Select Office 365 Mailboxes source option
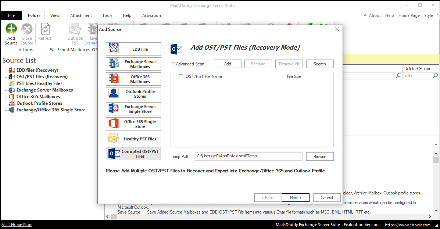Screen dimensions: 440x229 (x=133, y=79)
